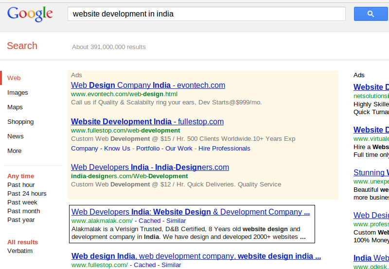Choose Verbatim results option
The image size is (389, 269).
(20, 251)
